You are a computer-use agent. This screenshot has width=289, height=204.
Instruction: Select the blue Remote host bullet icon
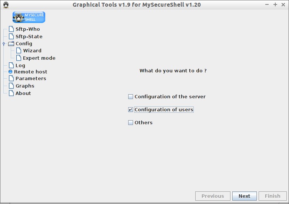[x=10, y=72]
